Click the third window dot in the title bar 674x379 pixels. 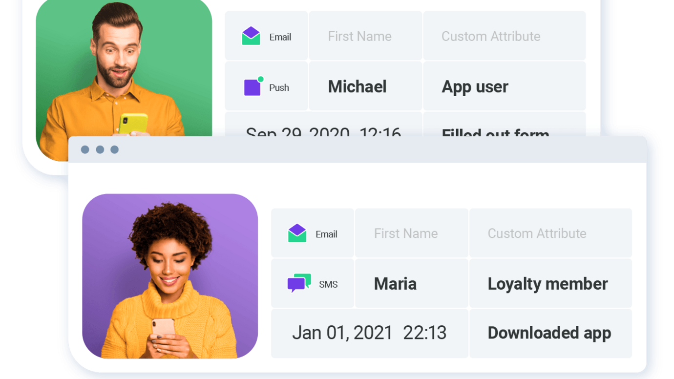point(114,149)
